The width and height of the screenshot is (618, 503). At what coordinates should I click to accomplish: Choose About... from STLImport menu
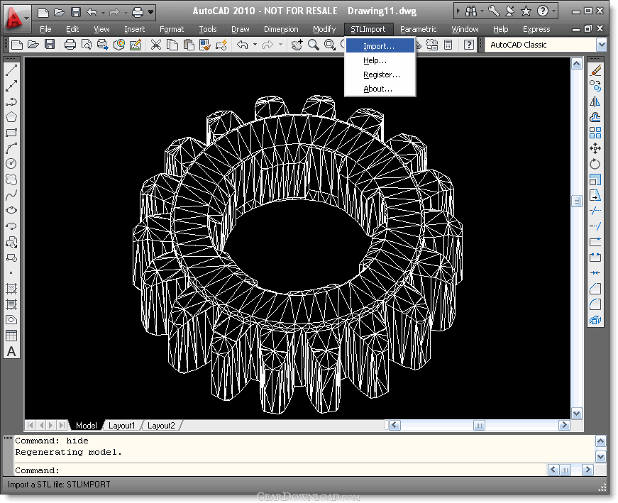(380, 89)
